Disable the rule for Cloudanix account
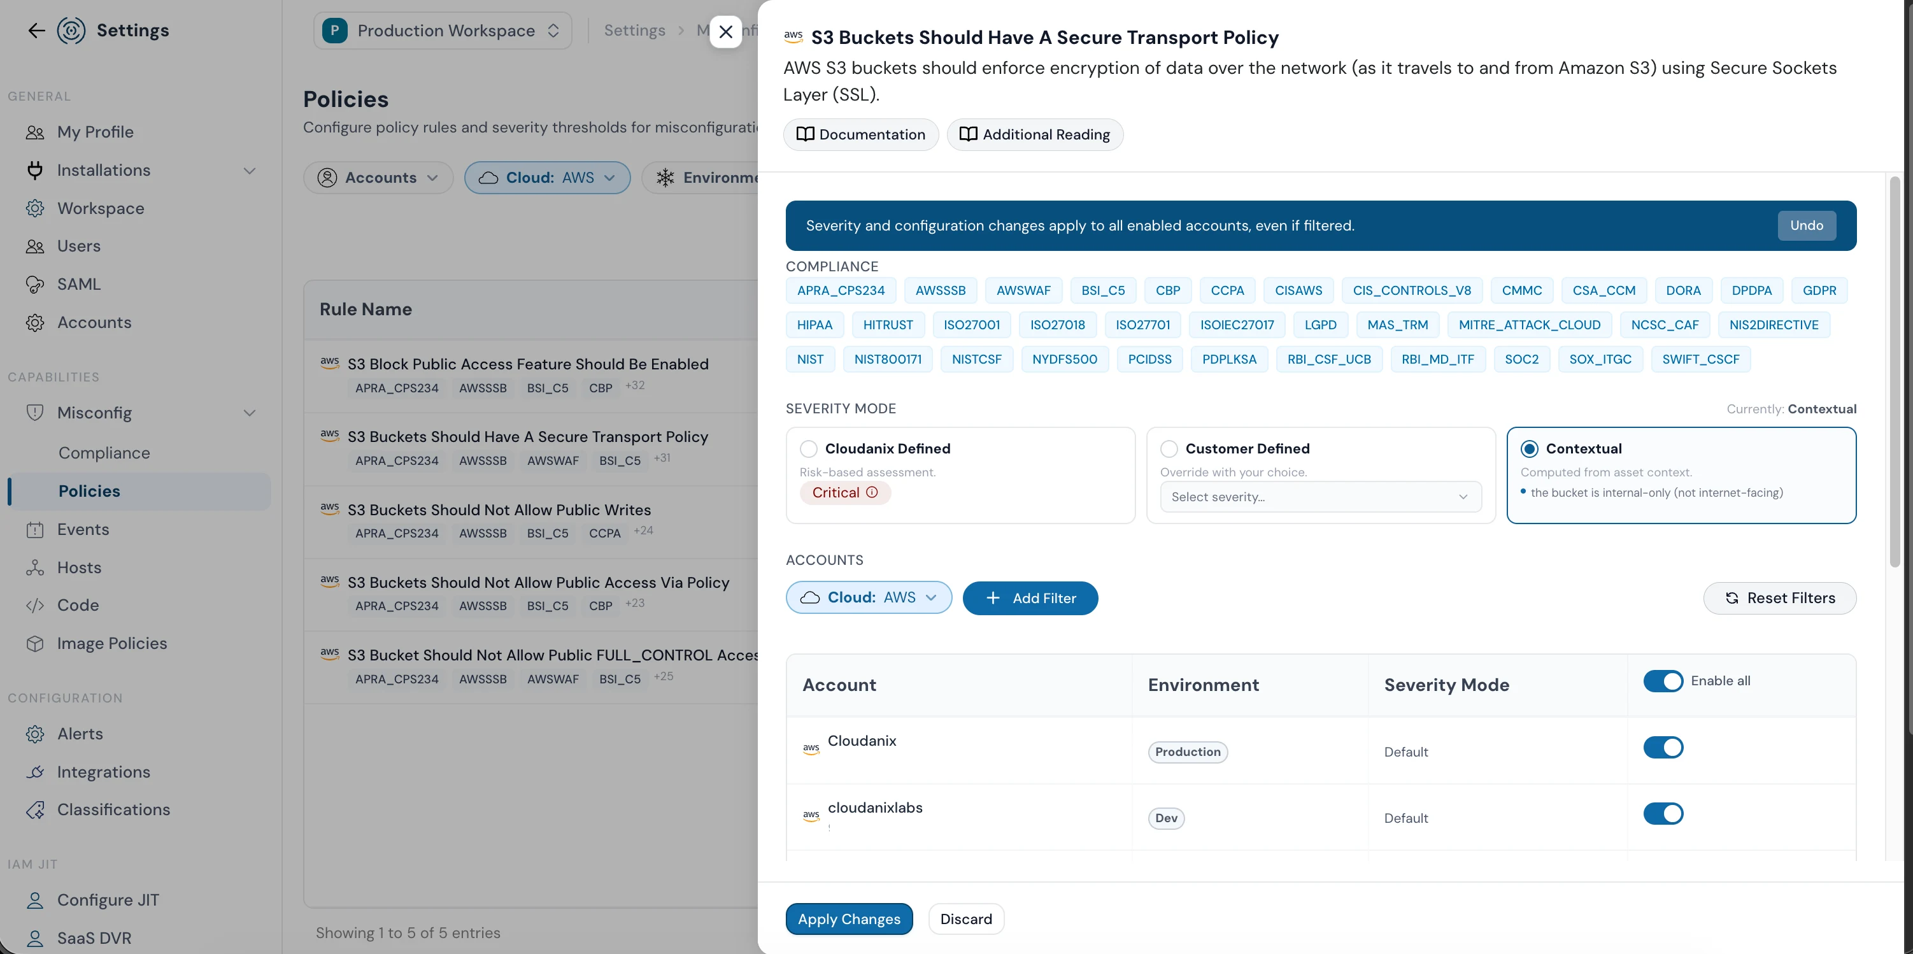The height and width of the screenshot is (954, 1913). 1663,748
